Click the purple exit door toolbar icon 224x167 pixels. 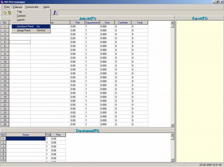[x=55, y=13]
